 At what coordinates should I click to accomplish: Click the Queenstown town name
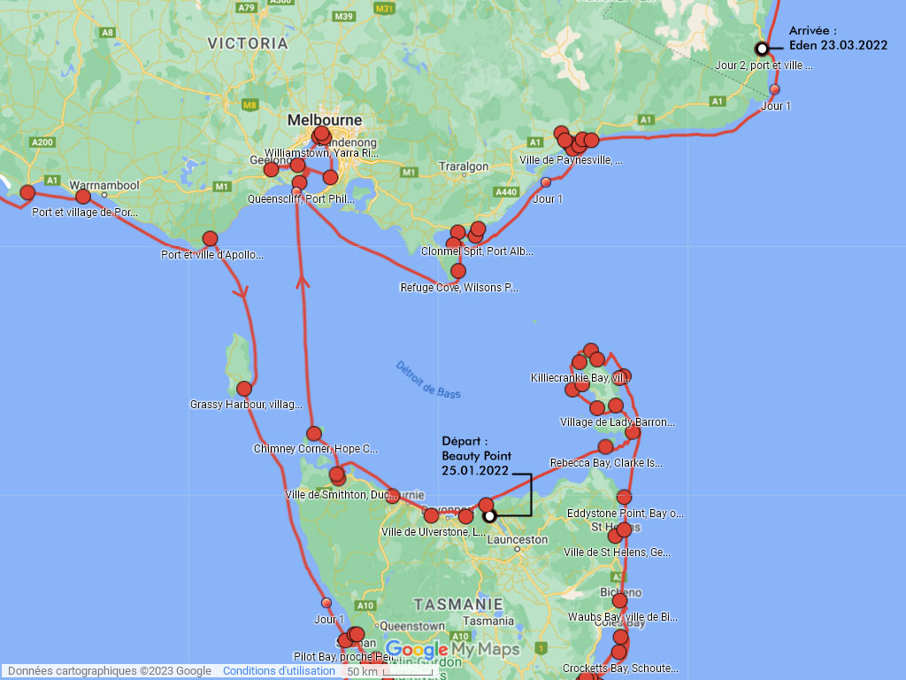[x=412, y=626]
